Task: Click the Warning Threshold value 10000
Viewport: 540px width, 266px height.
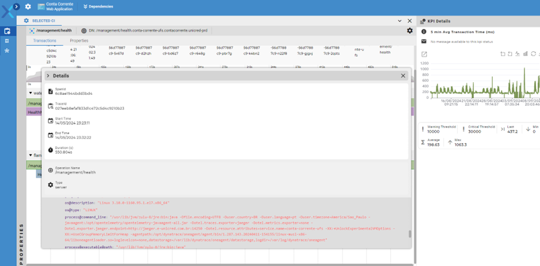Action: (x=433, y=132)
